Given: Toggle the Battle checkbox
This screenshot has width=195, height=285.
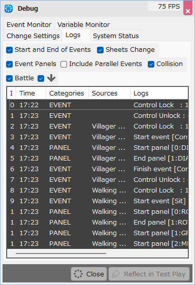Looking at the screenshot, I should point(9,79).
